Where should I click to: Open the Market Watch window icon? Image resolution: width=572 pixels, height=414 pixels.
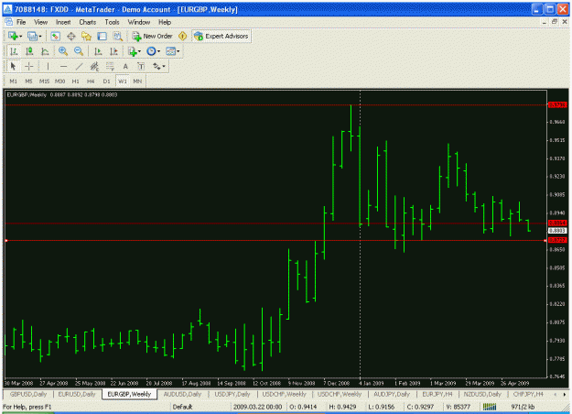(x=55, y=36)
